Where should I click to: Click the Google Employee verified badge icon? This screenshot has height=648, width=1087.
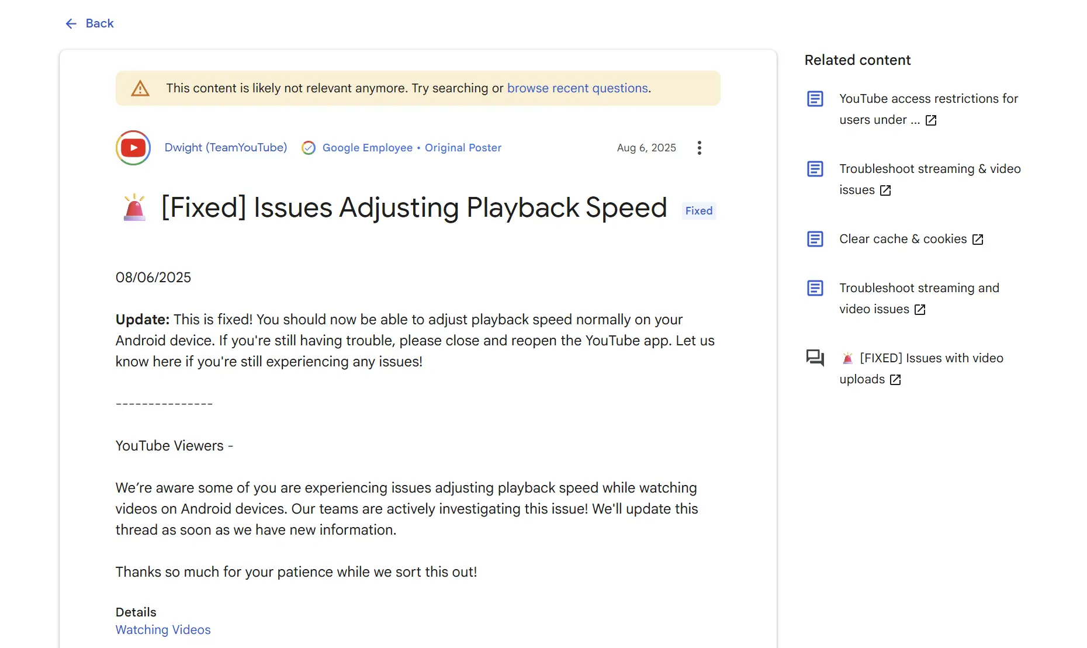[x=309, y=148]
